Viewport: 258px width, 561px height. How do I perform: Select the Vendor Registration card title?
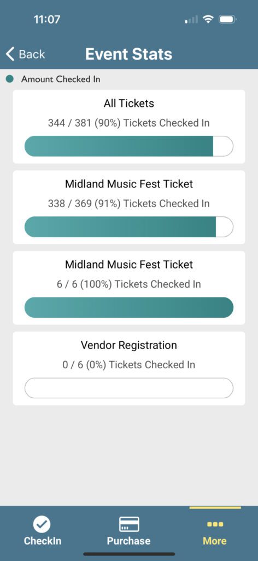129,345
